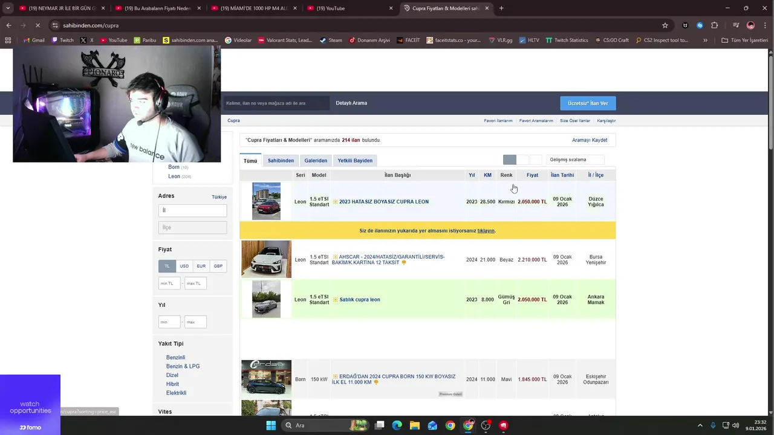Open the Donanım Arşivi bookmark
This screenshot has height=435, width=774.
tap(369, 40)
